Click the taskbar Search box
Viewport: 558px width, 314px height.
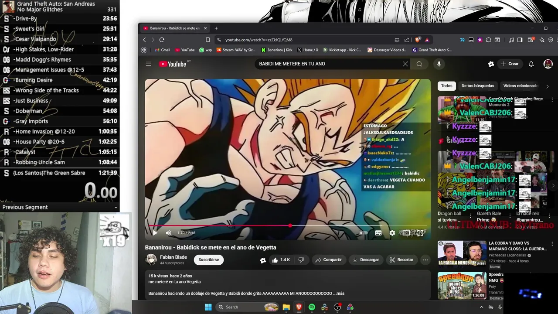pos(248,307)
